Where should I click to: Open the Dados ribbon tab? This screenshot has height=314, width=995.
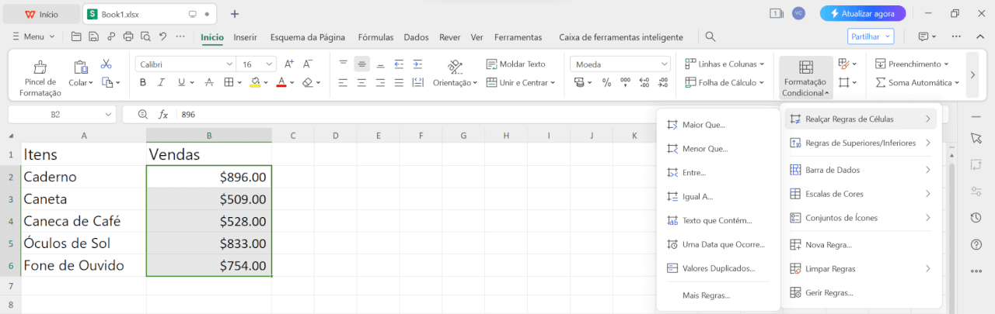pos(417,36)
